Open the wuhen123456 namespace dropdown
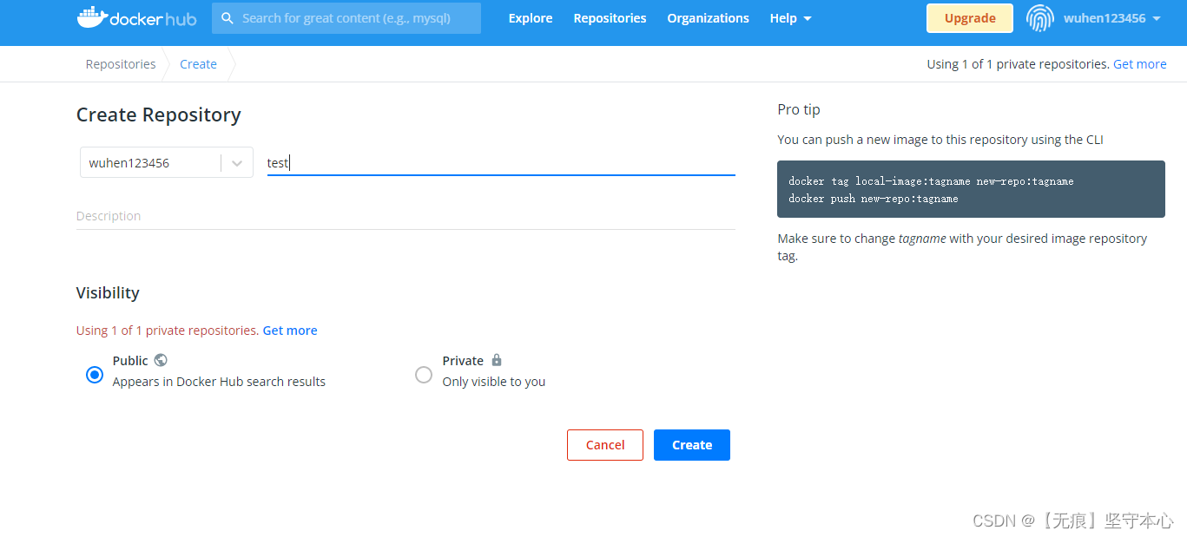 [x=167, y=162]
